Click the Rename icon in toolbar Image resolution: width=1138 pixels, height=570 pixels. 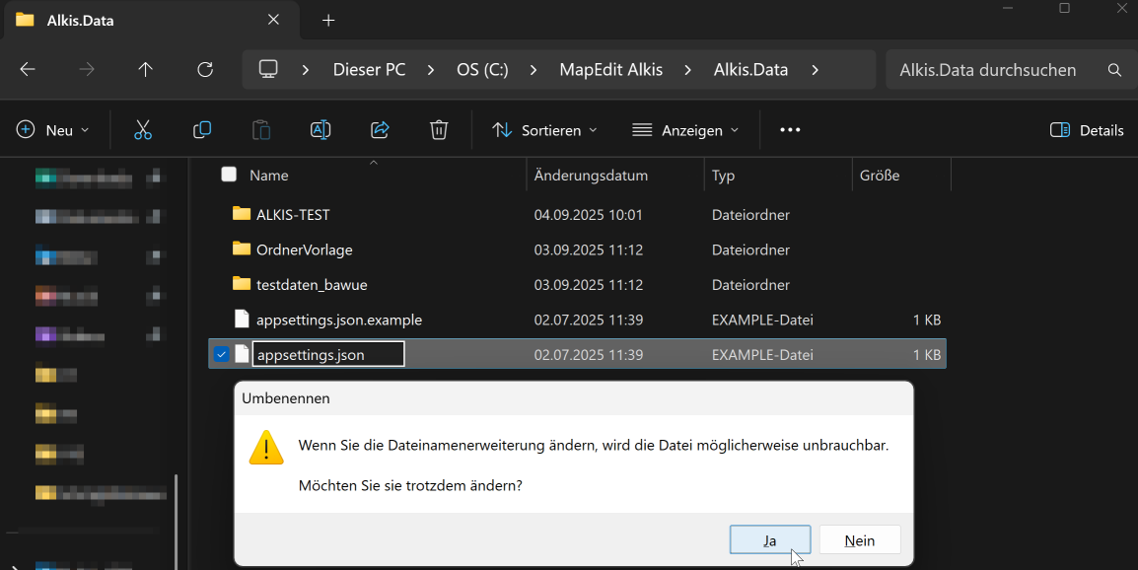pyautogui.click(x=320, y=130)
